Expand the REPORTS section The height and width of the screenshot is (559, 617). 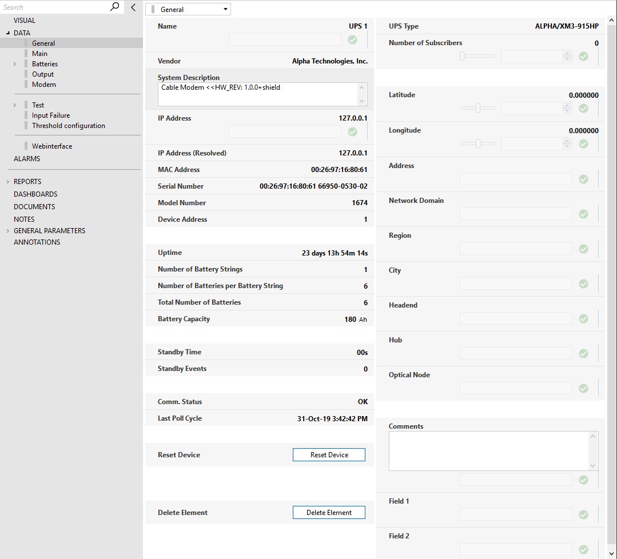coord(8,181)
